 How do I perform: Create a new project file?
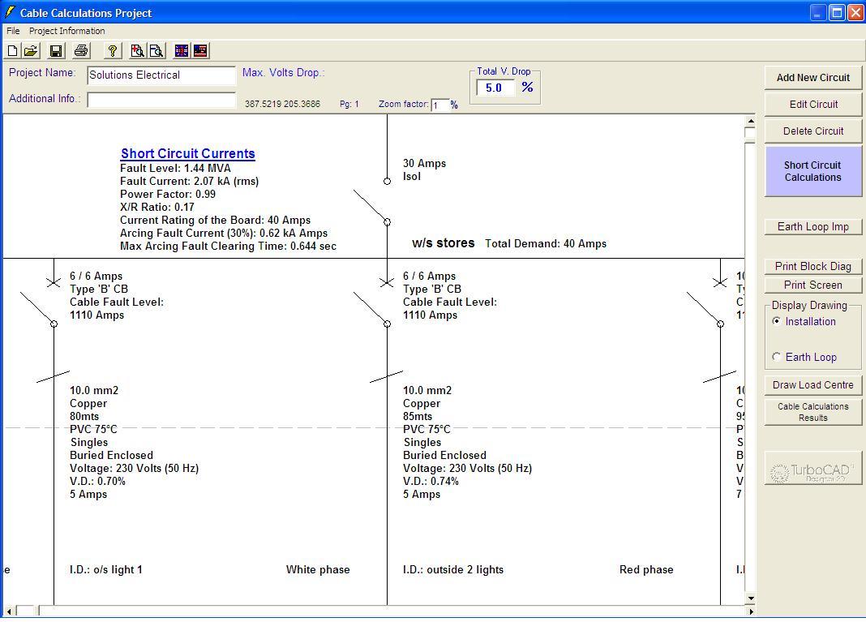click(x=12, y=51)
